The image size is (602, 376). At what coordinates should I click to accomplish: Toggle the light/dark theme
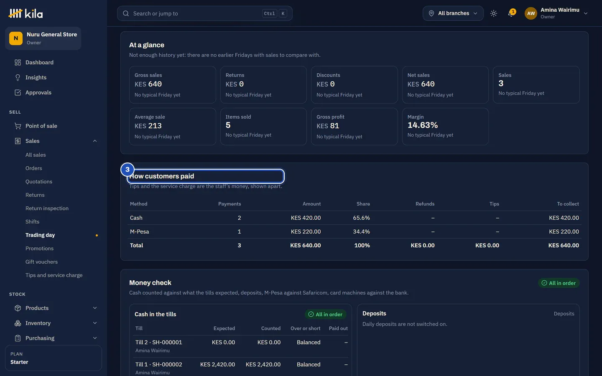[x=494, y=13]
